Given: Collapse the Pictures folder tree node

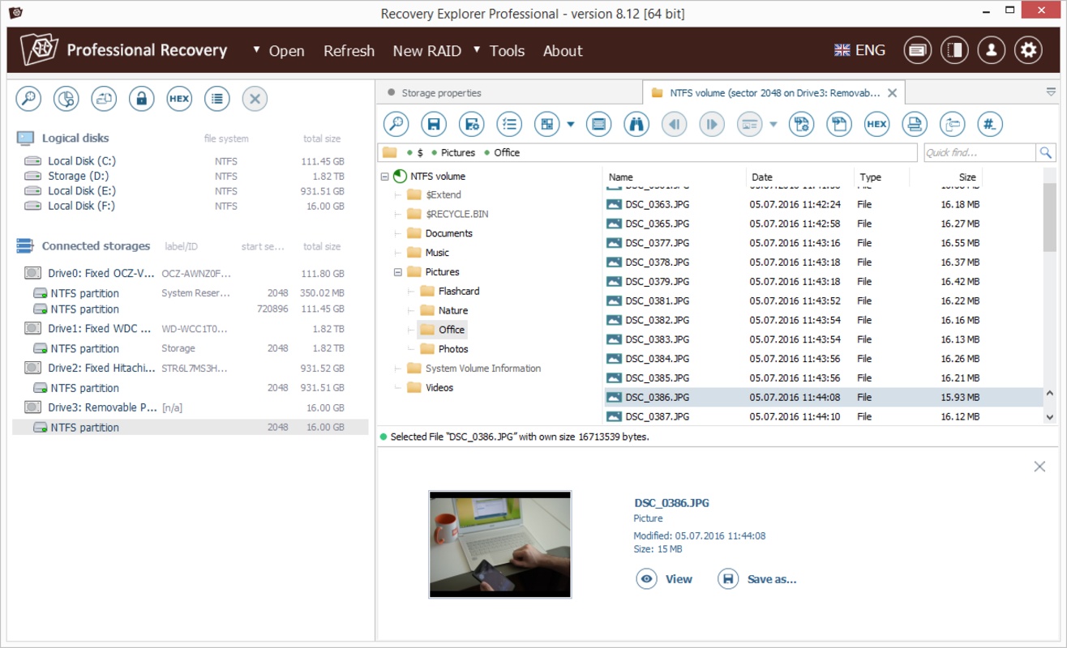Looking at the screenshot, I should coord(398,272).
